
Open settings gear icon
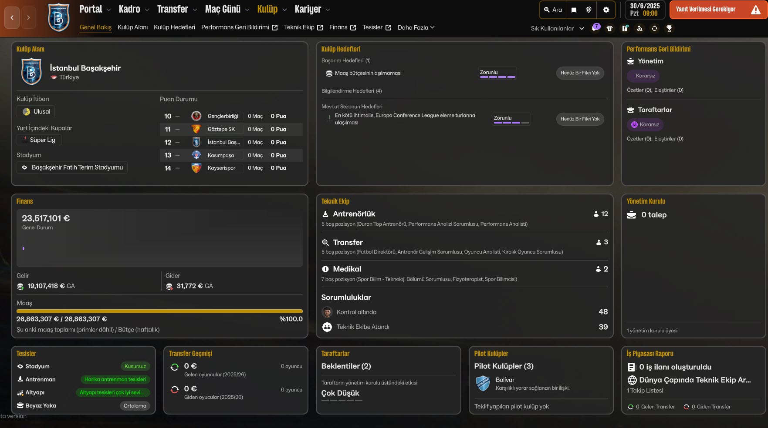tap(606, 10)
